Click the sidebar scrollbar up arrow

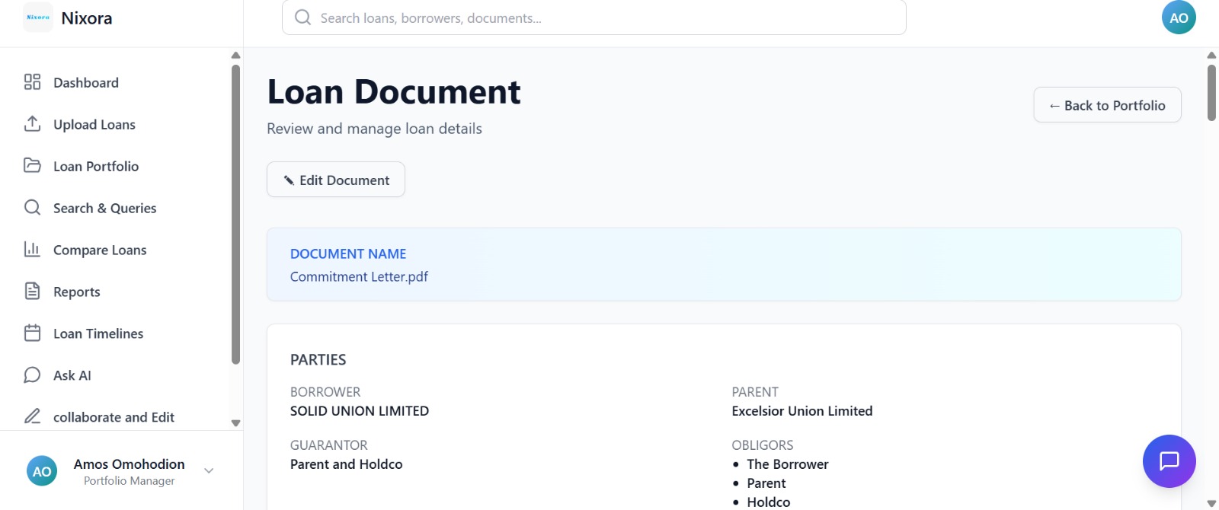pyautogui.click(x=235, y=55)
